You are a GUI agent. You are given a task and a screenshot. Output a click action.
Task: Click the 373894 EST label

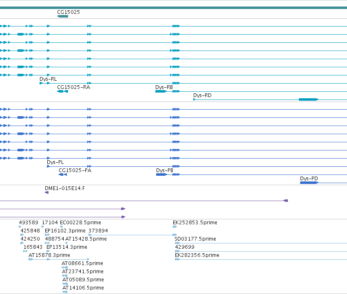[x=98, y=231]
